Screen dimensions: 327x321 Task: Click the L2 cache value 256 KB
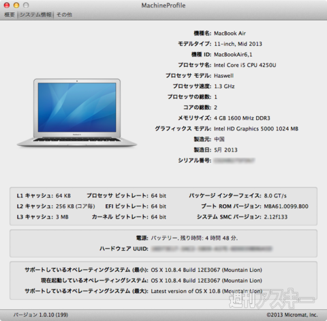[x=75, y=206]
